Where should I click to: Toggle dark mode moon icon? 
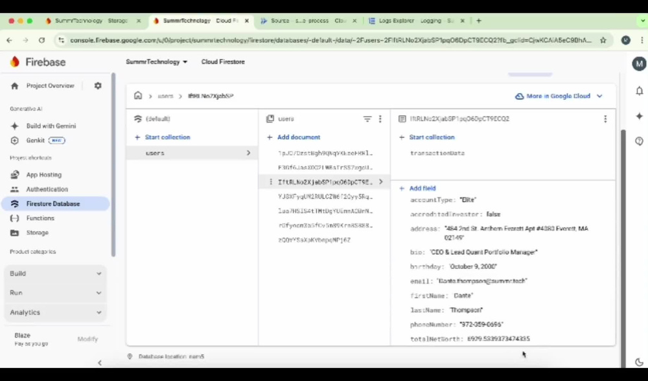pyautogui.click(x=639, y=362)
